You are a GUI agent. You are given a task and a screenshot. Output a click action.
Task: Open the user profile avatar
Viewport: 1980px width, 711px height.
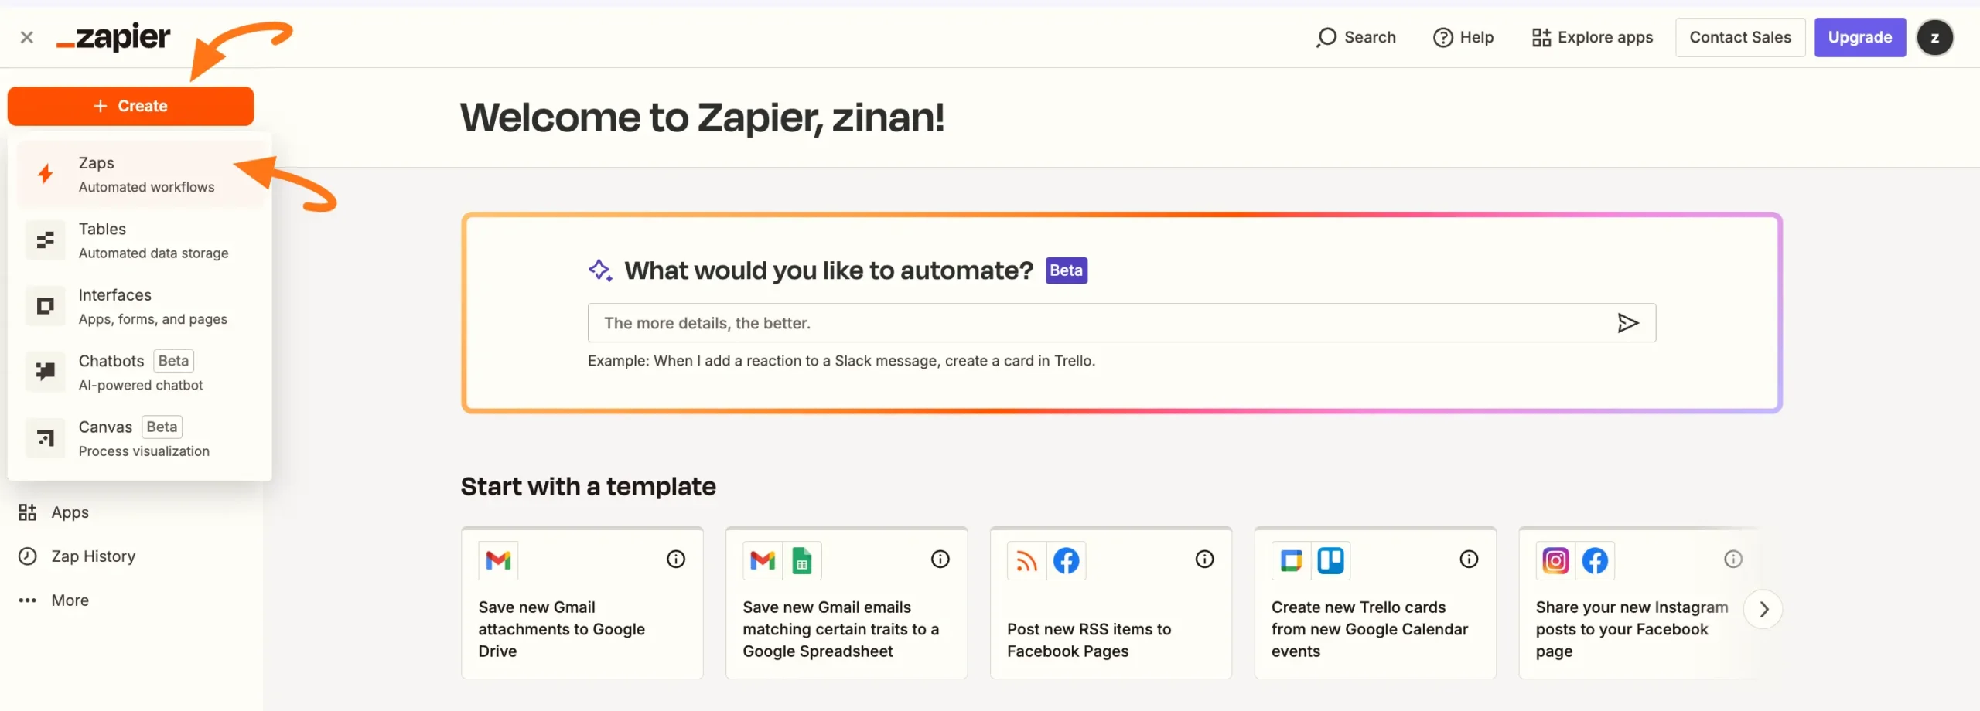pos(1934,37)
